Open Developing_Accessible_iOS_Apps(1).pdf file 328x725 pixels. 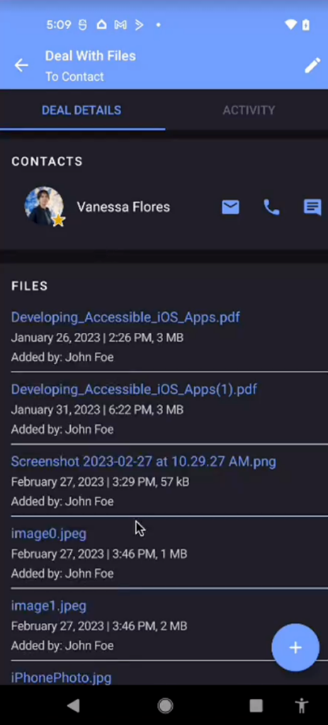tap(134, 389)
